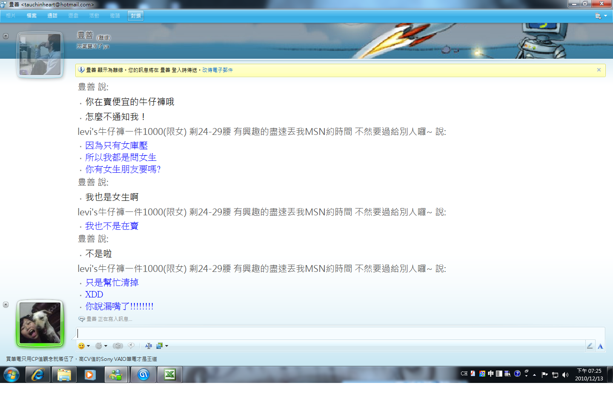Click the IME help question mark icon
613x397 pixels.
pyautogui.click(x=517, y=374)
